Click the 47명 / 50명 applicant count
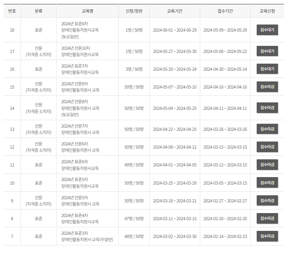 click(x=134, y=219)
